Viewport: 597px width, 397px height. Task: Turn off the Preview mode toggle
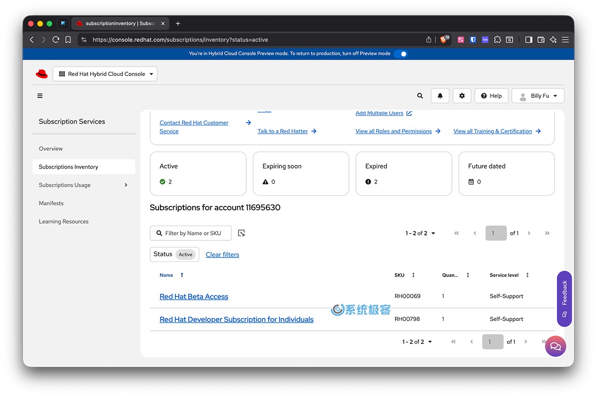[401, 54]
